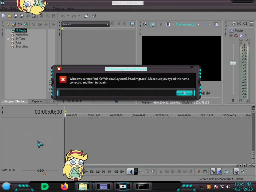Screen dimensions: 256x192
Task: Insert a region with the green flags icon
Action: point(205,171)
